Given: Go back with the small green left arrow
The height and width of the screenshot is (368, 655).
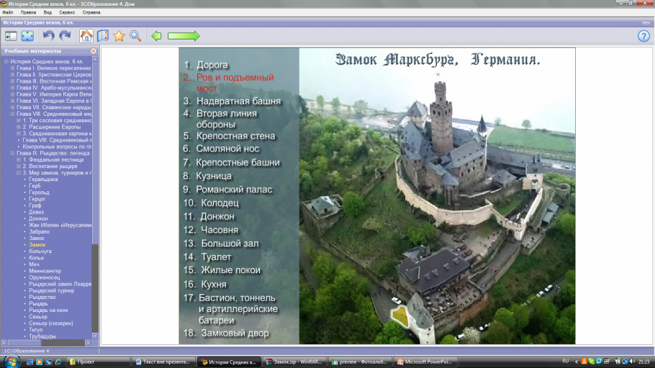Looking at the screenshot, I should (x=156, y=36).
